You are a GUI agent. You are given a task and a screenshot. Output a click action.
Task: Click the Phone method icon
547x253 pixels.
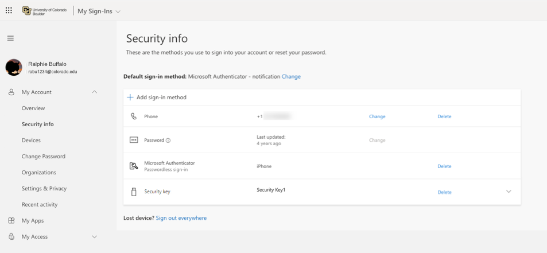[134, 116]
